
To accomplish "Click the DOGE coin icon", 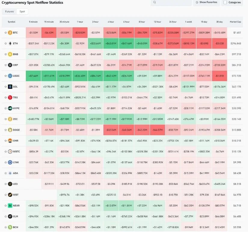I will point(10,130).
